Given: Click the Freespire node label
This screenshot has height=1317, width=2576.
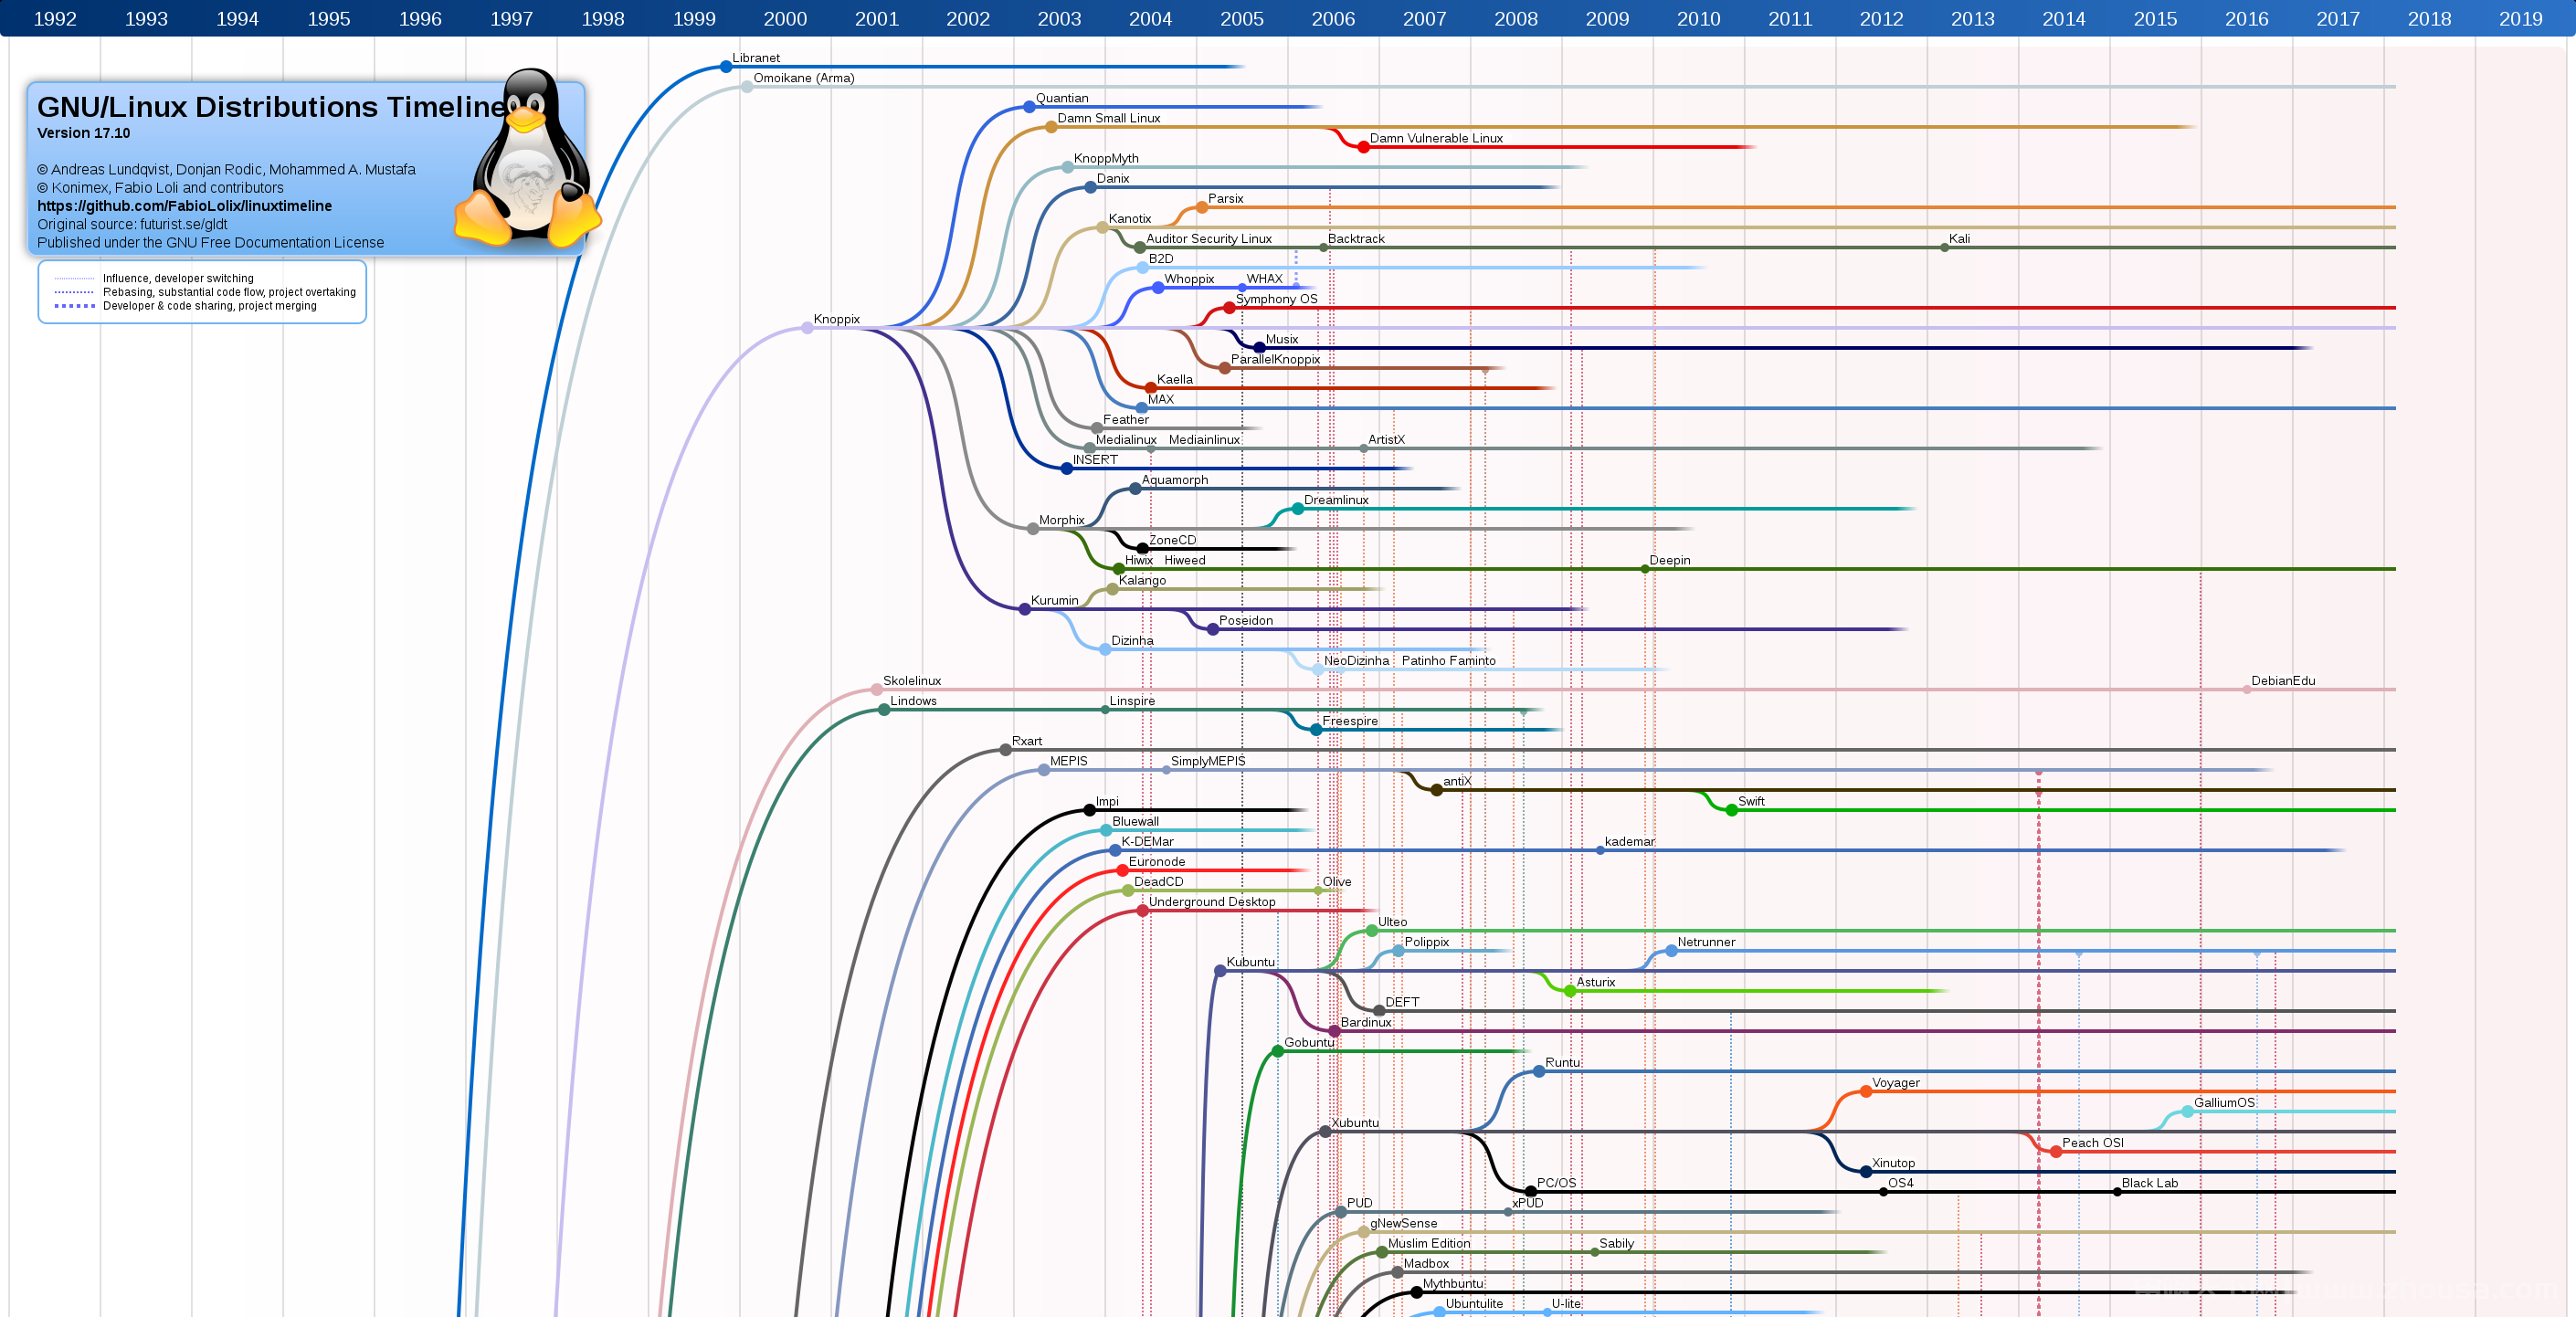Looking at the screenshot, I should tap(1350, 721).
